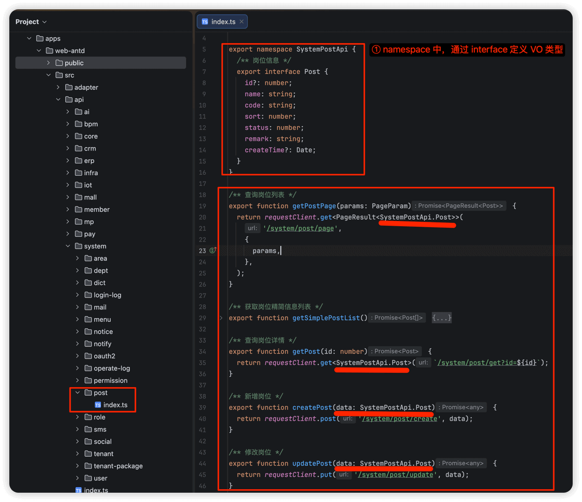Collapse the post folder chevron
Image resolution: width=582 pixels, height=502 pixels.
(x=77, y=393)
